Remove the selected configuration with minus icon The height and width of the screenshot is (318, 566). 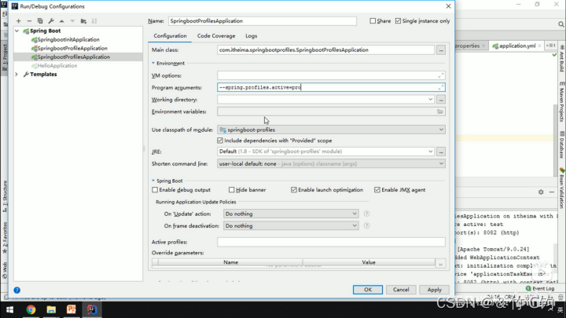[x=29, y=21]
